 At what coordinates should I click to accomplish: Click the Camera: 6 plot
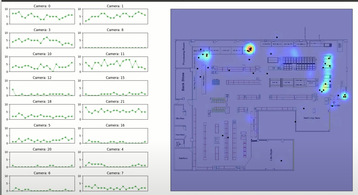[42, 183]
